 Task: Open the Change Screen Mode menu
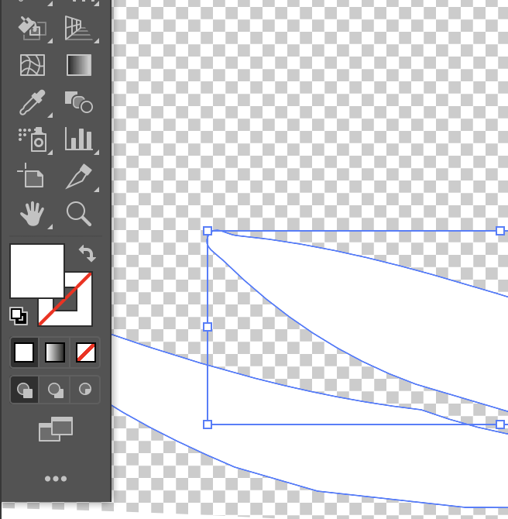56,429
